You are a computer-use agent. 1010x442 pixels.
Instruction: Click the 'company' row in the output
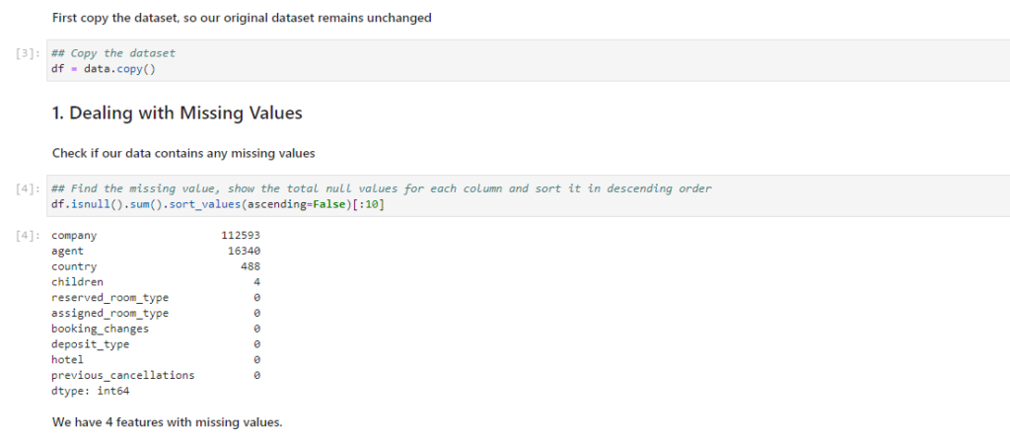tap(75, 236)
